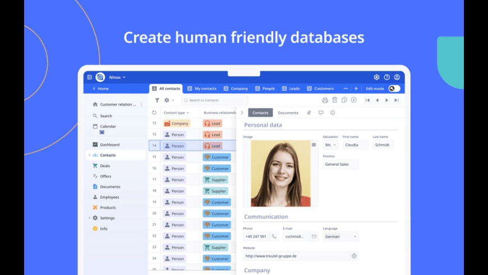Click the Ninox logo icon
This screenshot has width=488, height=275.
point(100,77)
